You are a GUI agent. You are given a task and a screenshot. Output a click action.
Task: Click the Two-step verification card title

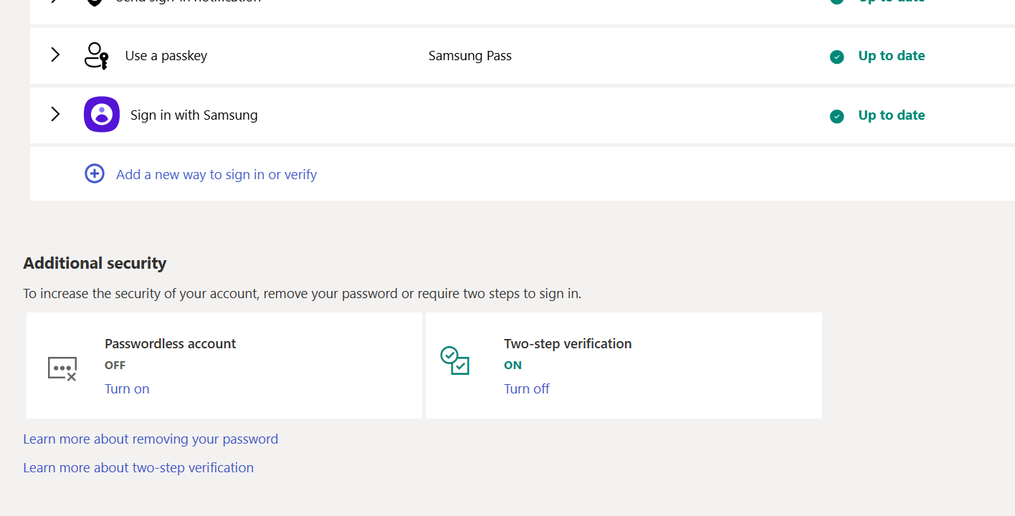568,344
